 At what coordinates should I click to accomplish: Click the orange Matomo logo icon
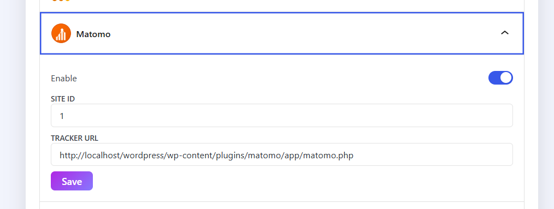(61, 33)
